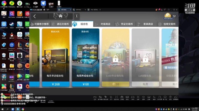Buy 每月寻访组合包 for ¥168
199x111 pixels.
click(x=56, y=84)
